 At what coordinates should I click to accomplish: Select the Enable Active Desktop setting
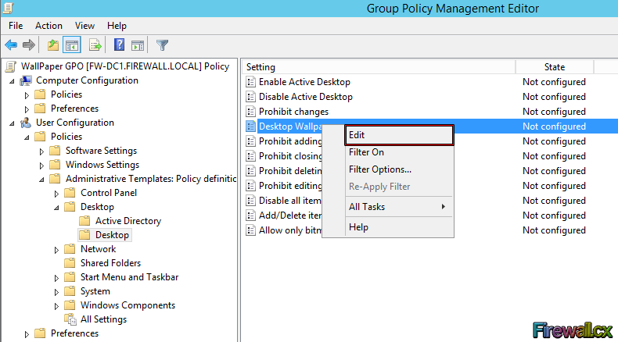(x=304, y=82)
